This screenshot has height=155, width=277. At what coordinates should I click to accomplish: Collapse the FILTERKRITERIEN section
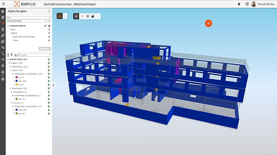pyautogui.click(x=8, y=26)
